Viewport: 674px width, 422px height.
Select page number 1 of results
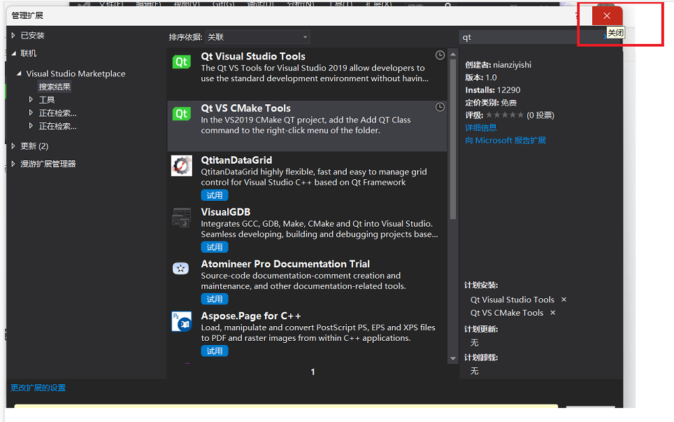coord(313,372)
